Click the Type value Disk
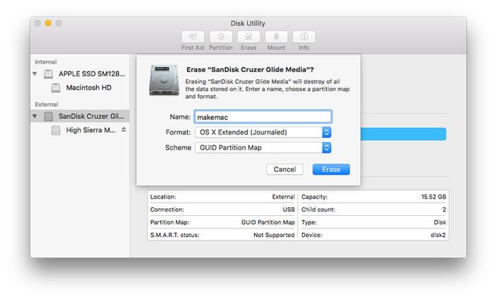 coord(440,222)
